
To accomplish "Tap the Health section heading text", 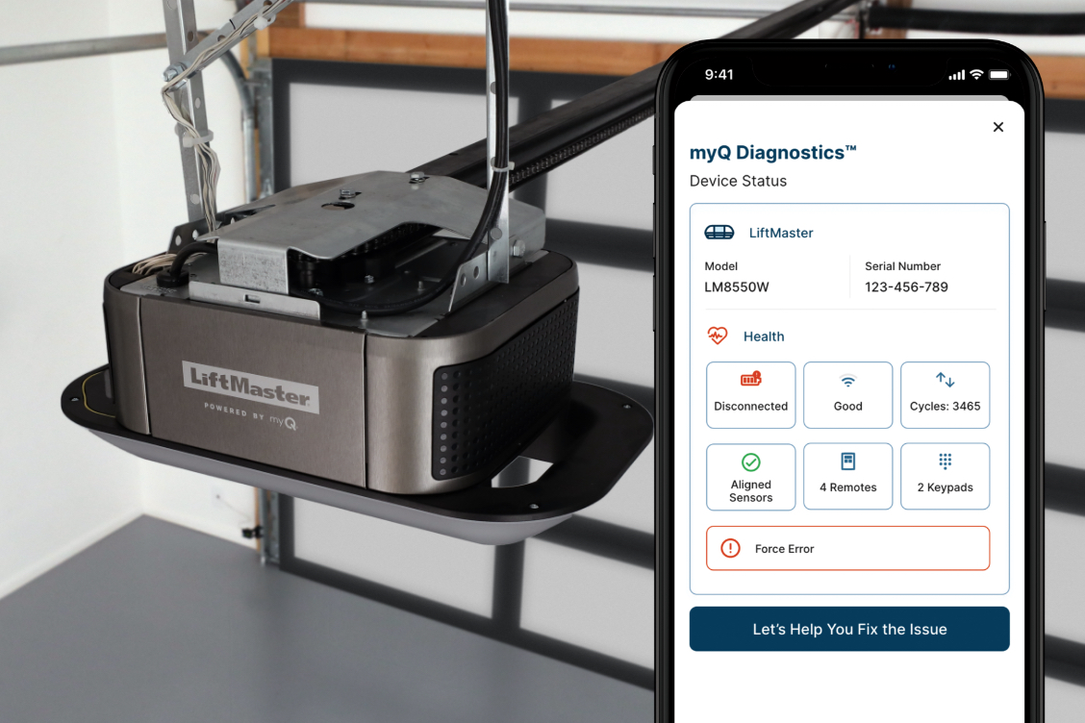I will [x=764, y=337].
